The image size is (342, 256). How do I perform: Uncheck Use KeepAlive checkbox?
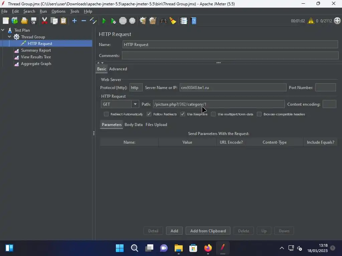(x=183, y=114)
